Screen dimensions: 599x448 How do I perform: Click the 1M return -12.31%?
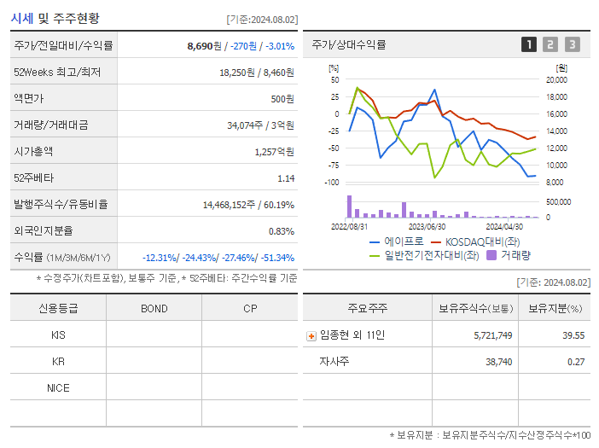[160, 258]
